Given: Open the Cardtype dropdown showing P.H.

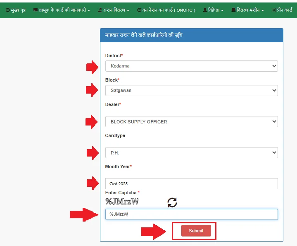Looking at the screenshot, I should [192, 152].
